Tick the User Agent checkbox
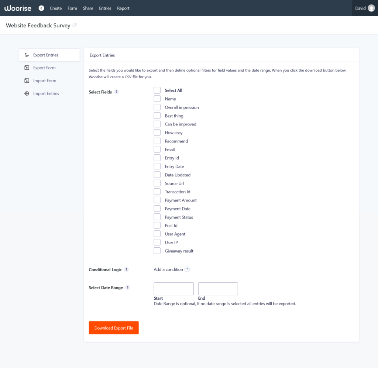 coord(157,234)
